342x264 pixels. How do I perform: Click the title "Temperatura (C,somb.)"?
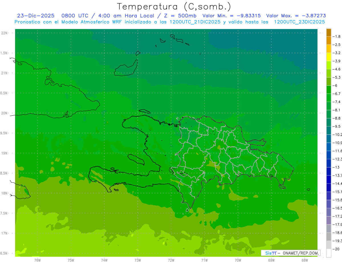coord(174,7)
